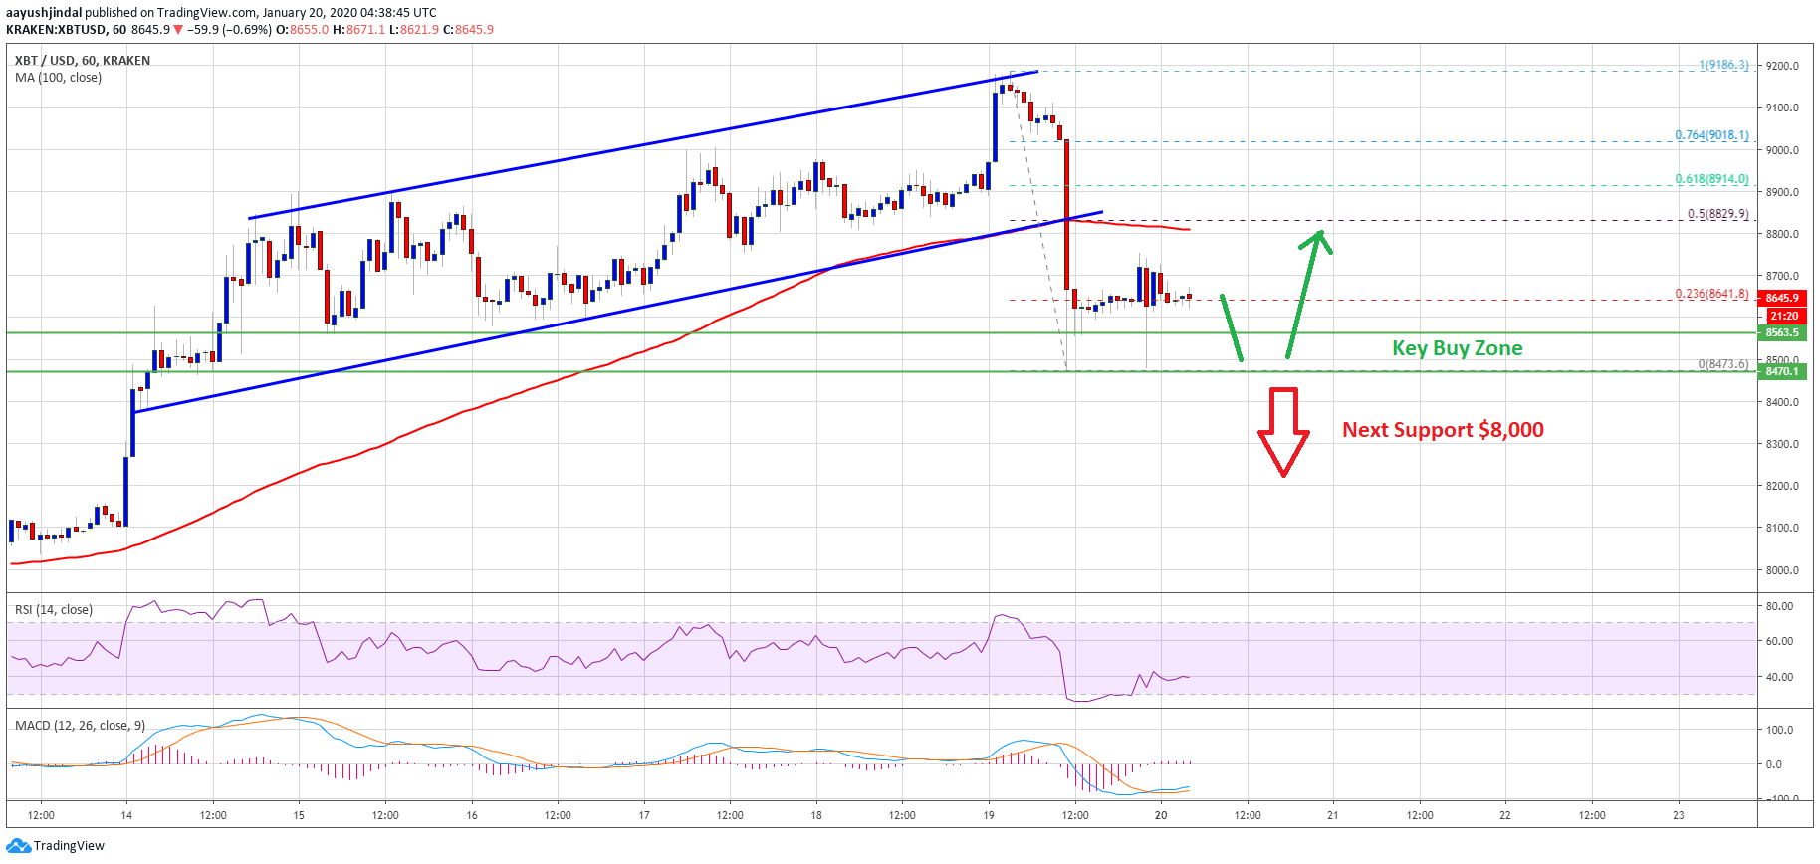Click the 21:20 countdown timer tag
This screenshot has height=864, width=1820.
(x=1784, y=316)
